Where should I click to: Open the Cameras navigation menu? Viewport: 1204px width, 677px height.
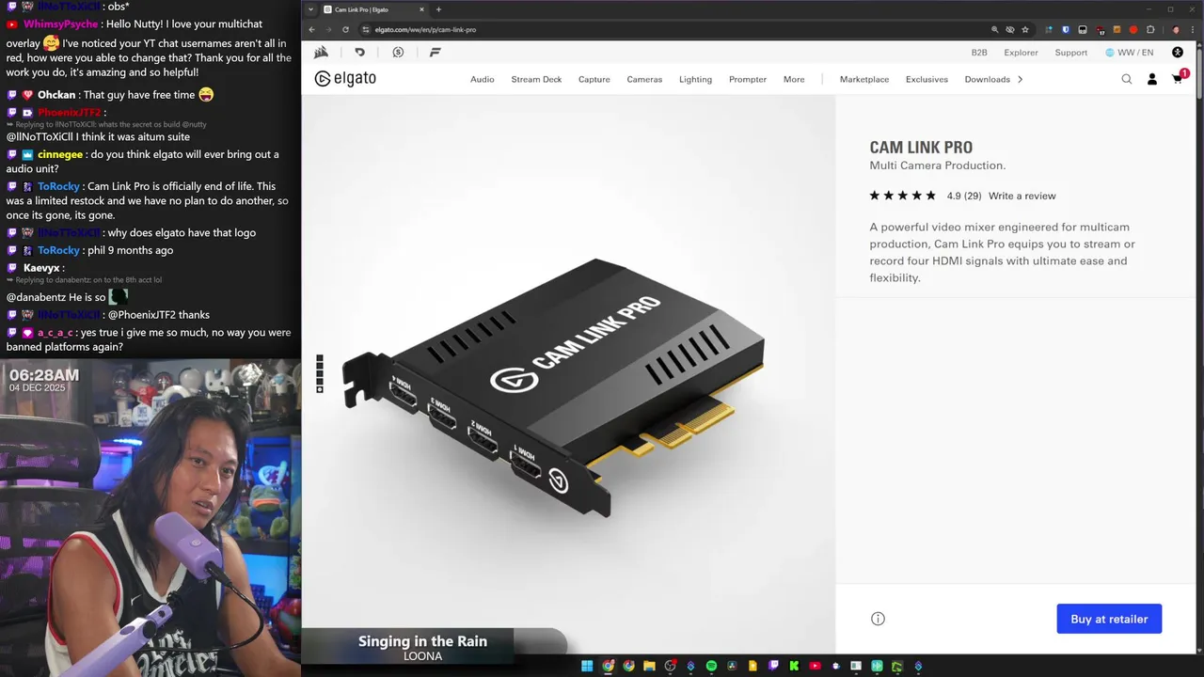pos(644,79)
